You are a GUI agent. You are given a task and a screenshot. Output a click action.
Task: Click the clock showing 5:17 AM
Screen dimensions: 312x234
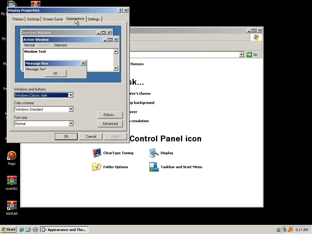pos(302,230)
